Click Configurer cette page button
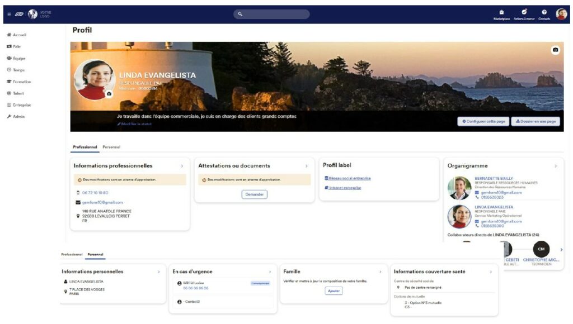 click(x=482, y=121)
